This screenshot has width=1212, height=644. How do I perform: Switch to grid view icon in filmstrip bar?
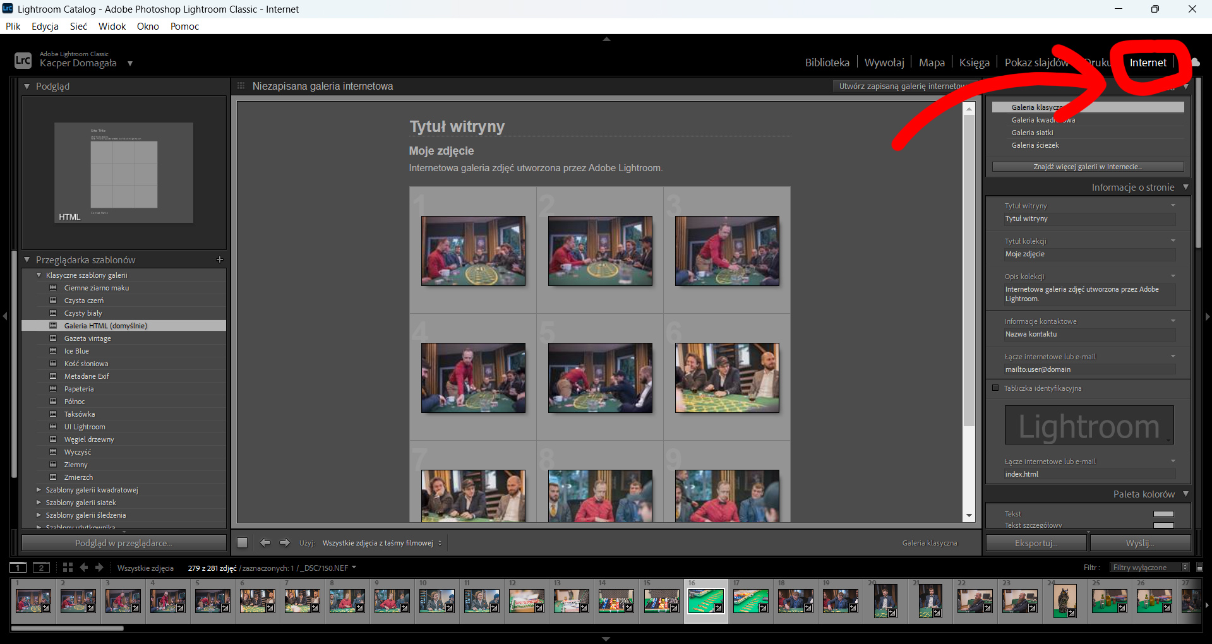click(x=68, y=568)
